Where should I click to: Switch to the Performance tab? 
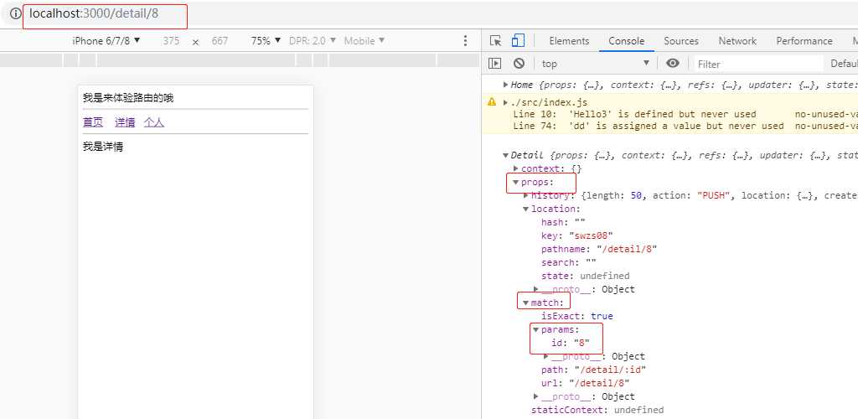(x=804, y=41)
